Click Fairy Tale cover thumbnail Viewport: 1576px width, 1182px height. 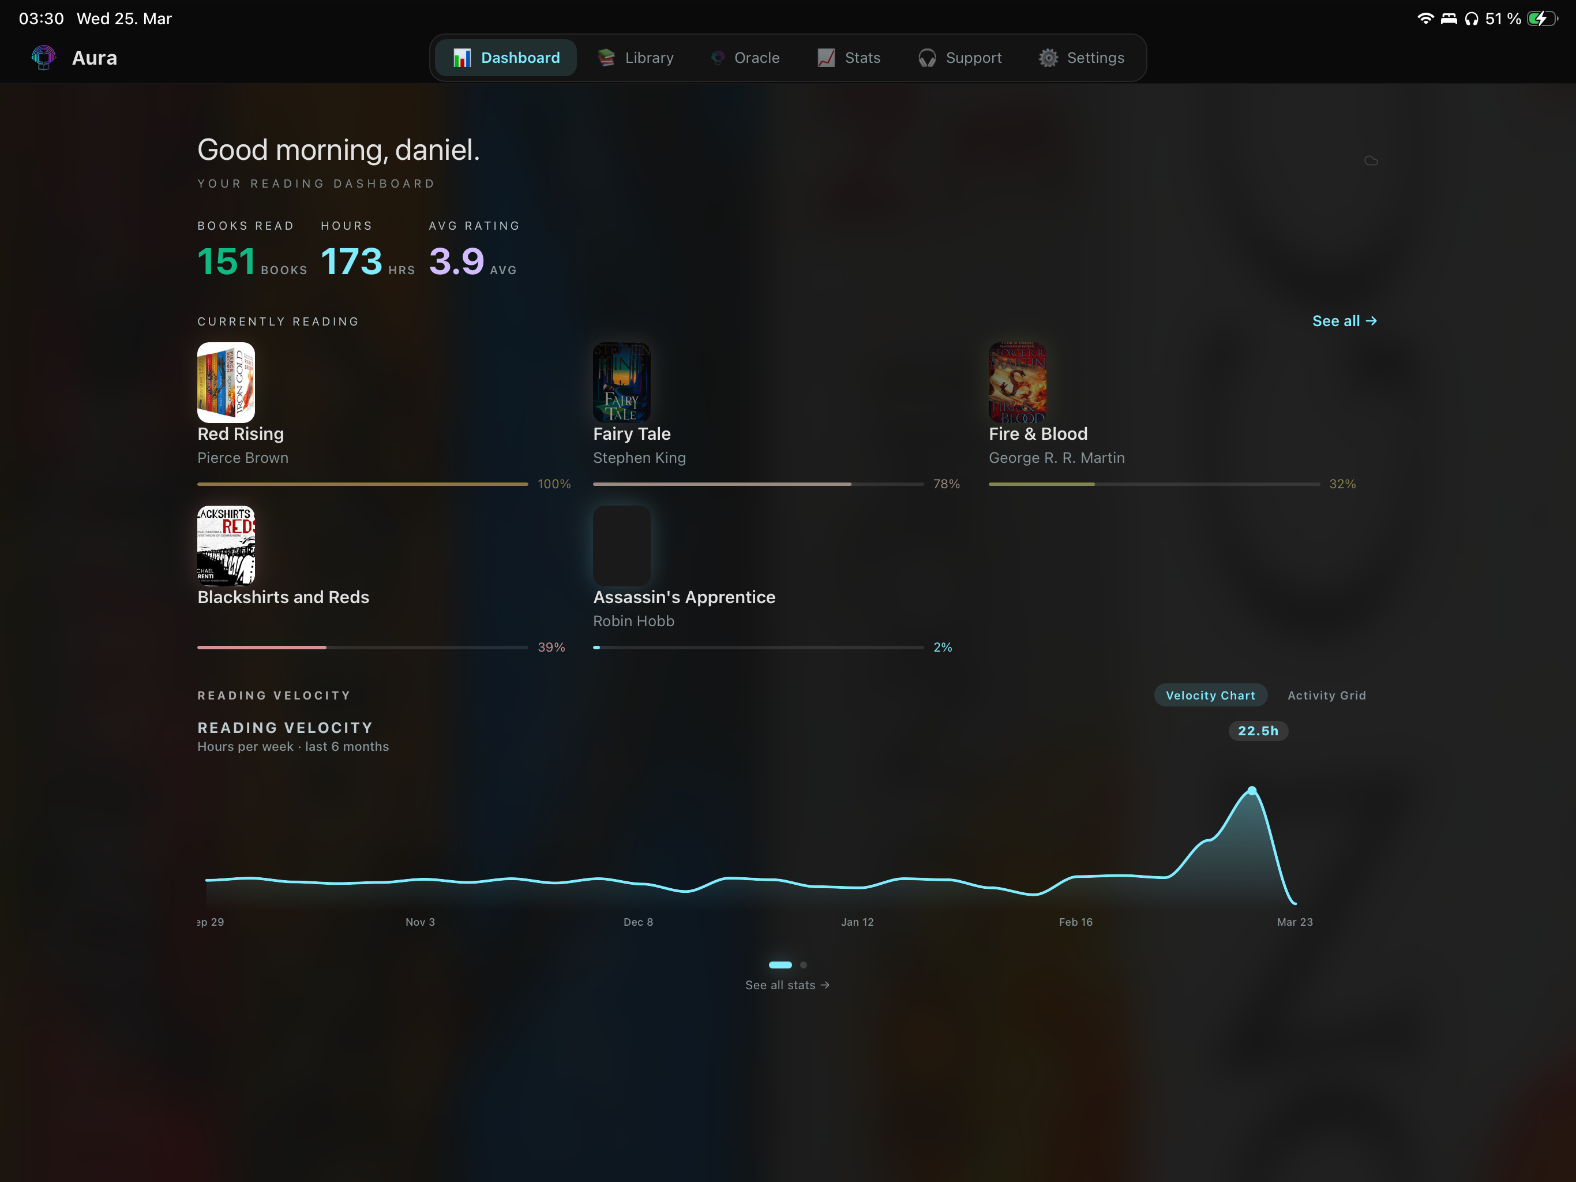point(621,382)
